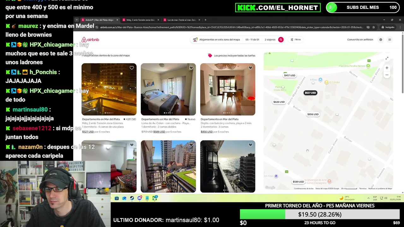Open listing price '$856 USD por 6 noches'

pyautogui.click(x=215, y=132)
